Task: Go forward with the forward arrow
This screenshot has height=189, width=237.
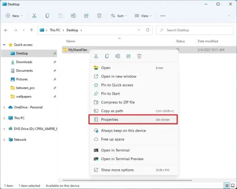Action: coord(15,30)
